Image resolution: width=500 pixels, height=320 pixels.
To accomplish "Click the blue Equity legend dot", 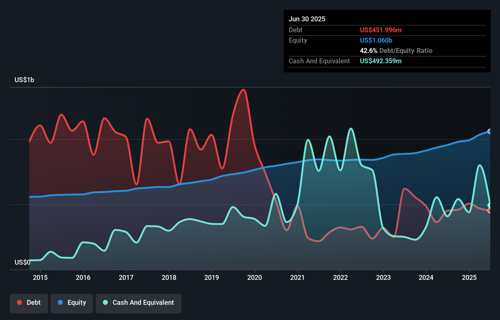I will 60,302.
